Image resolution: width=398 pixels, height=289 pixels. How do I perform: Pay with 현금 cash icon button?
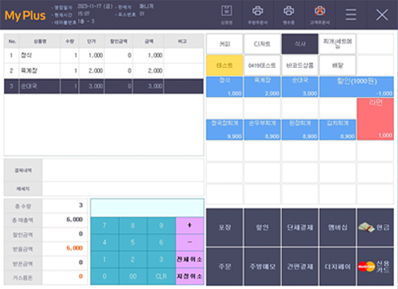click(x=375, y=227)
